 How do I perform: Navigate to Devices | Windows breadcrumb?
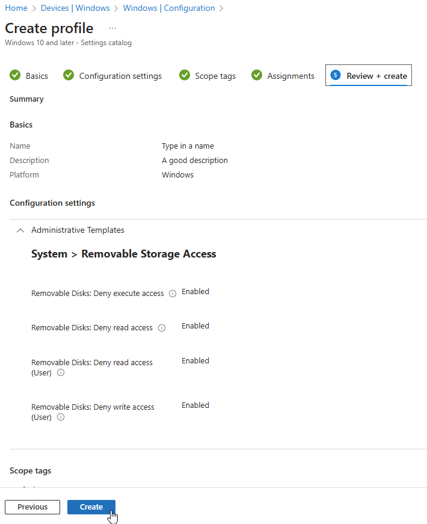click(75, 8)
